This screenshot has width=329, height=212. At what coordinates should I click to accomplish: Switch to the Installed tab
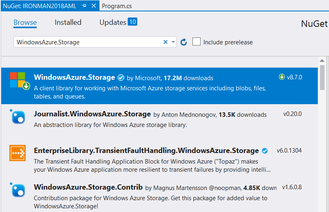[68, 22]
